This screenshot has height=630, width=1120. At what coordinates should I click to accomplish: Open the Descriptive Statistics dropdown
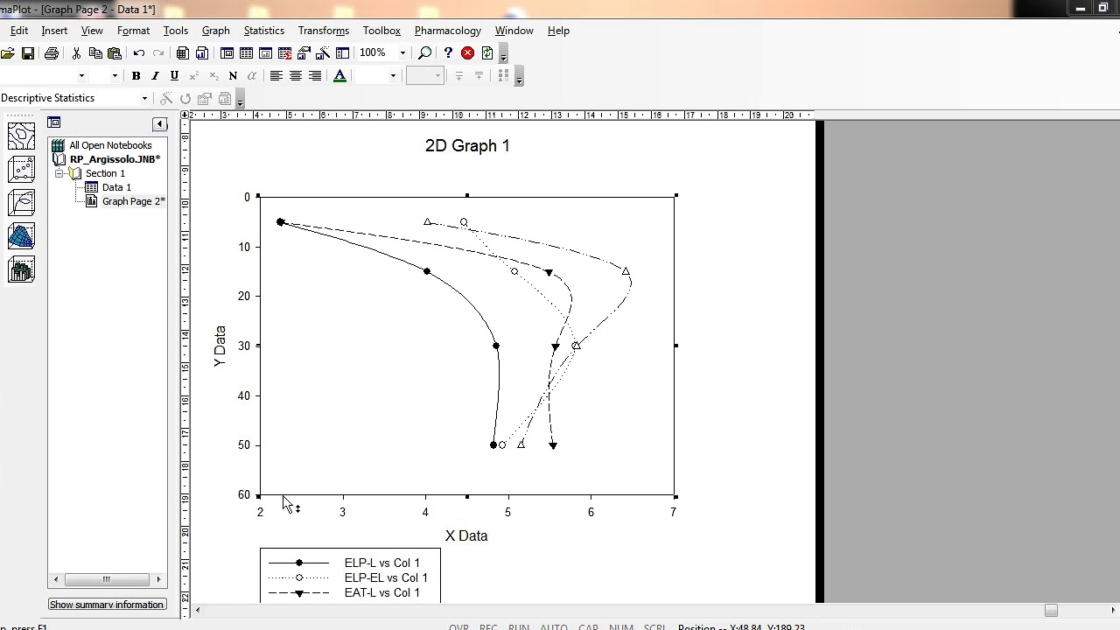tap(146, 97)
